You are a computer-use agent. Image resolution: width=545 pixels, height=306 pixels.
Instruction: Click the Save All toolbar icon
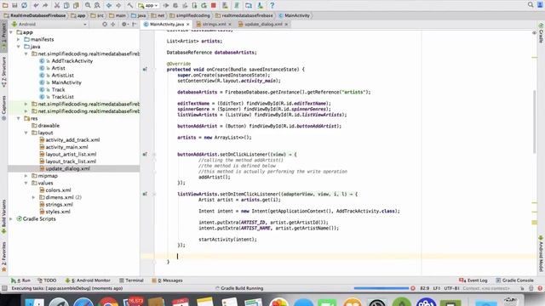click(14, 5)
